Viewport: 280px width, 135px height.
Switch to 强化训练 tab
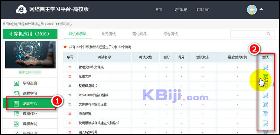(140, 34)
